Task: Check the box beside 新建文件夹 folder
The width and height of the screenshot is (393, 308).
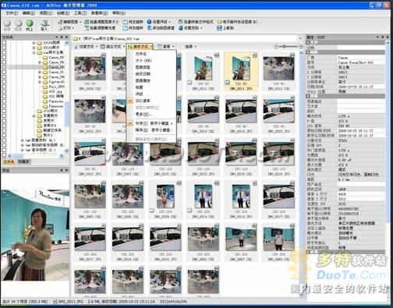Action: point(4,130)
